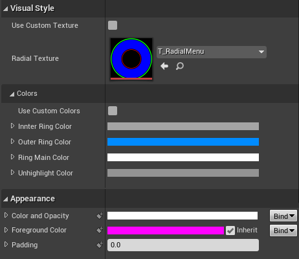Click the use selected asset arrow icon

coord(164,66)
